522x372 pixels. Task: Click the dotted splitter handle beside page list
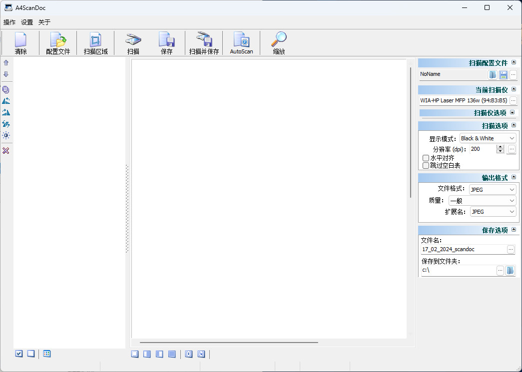pos(127,209)
